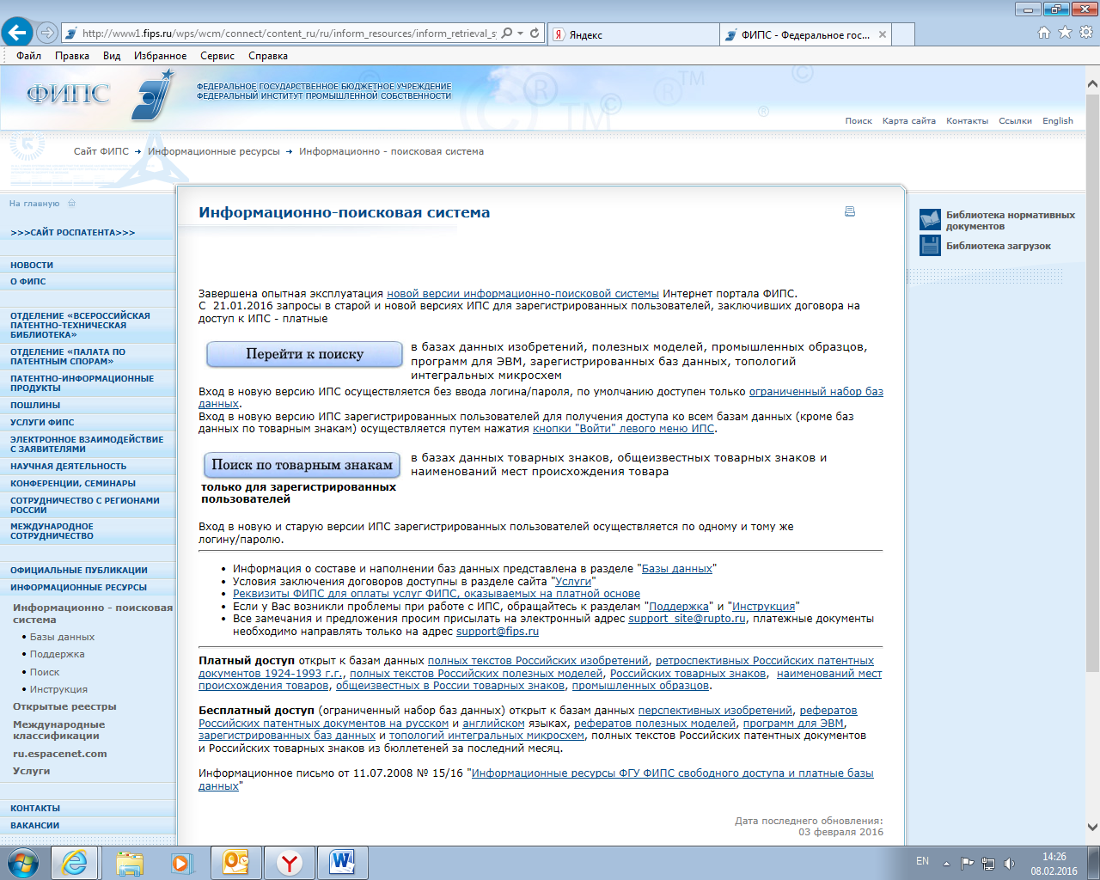Open the Сервис menu
Image resolution: width=1100 pixels, height=880 pixels.
[217, 56]
